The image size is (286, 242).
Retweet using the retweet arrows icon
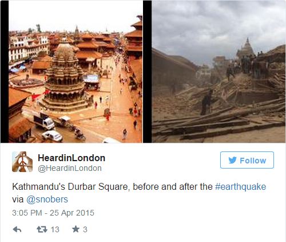42,229
